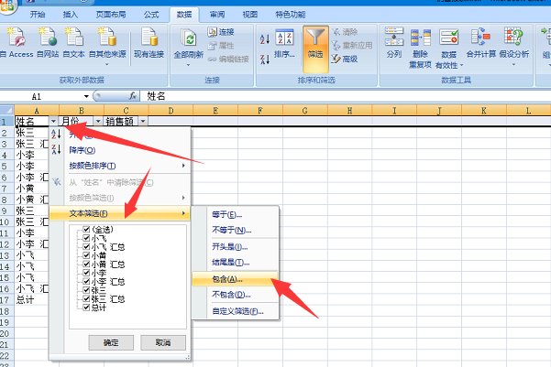Select 不包含(D) does not contain filter
Viewport: 551px width, 367px height.
[x=236, y=295]
